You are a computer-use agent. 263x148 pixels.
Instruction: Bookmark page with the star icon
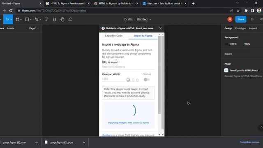[x=238, y=11]
